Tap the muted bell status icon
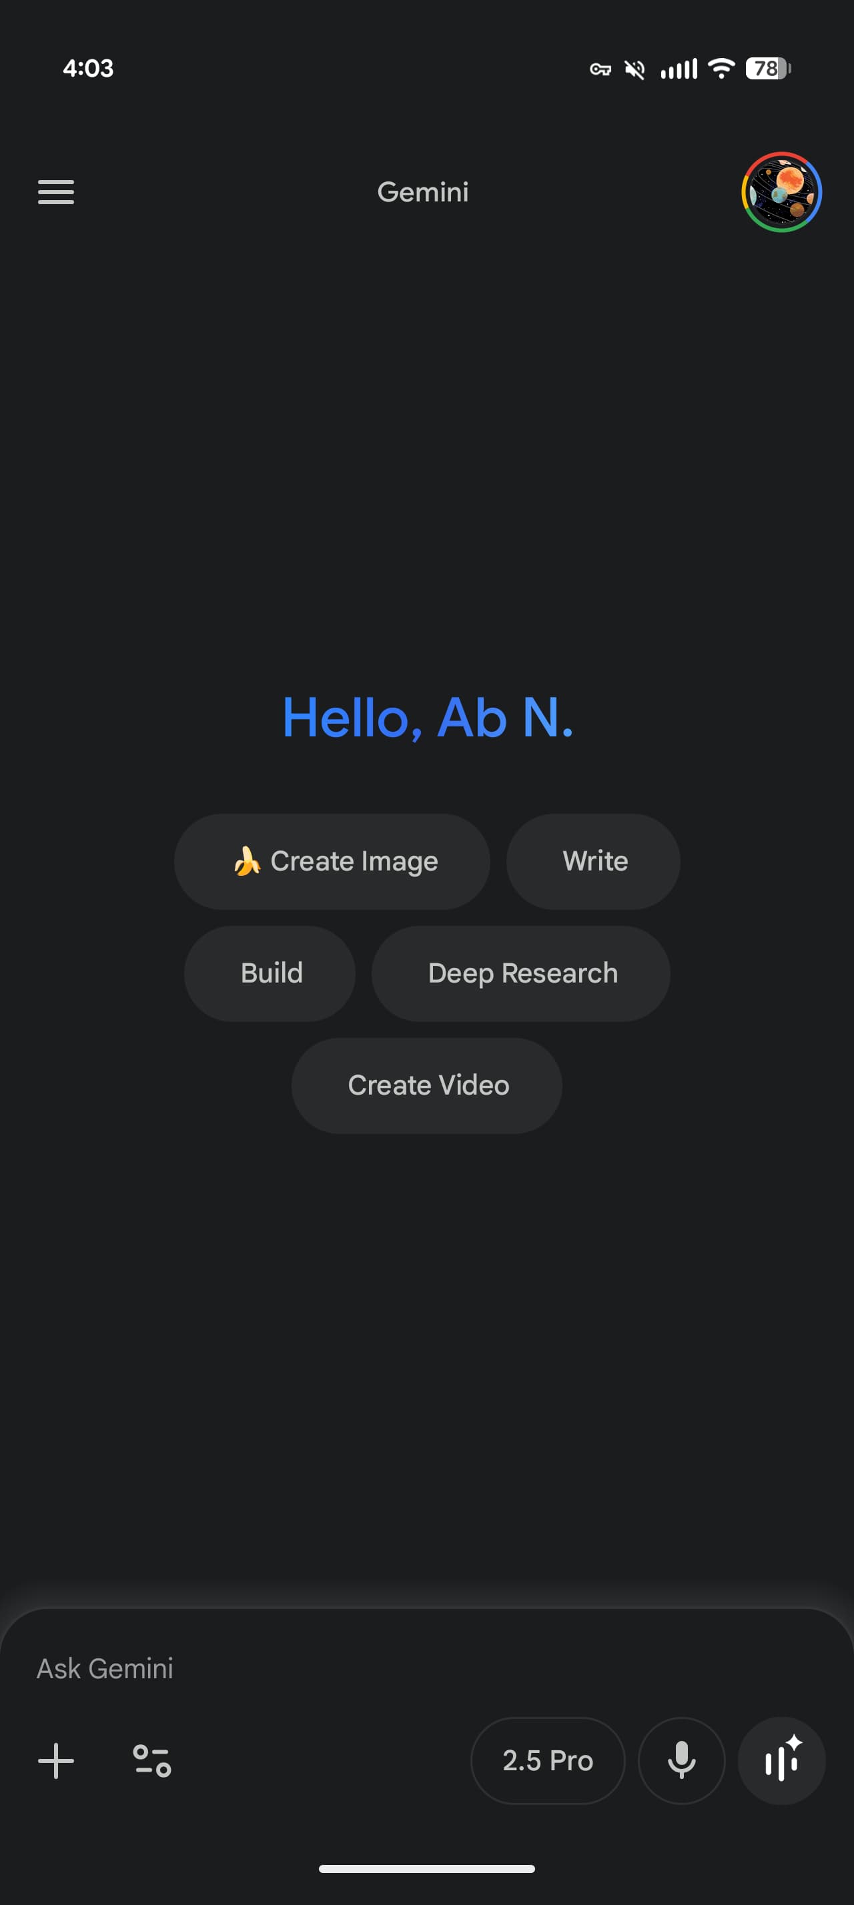Image resolution: width=854 pixels, height=1905 pixels. 634,69
